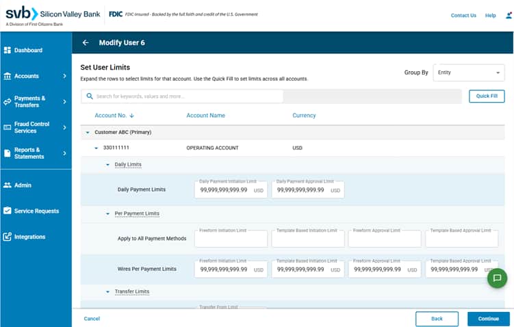514x327 pixels.
Task: Open Integrations in the sidebar
Action: point(29,237)
